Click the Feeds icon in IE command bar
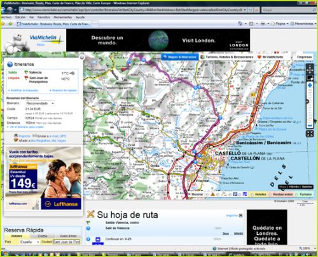This screenshot has height=257, width=318. pyautogui.click(x=251, y=23)
